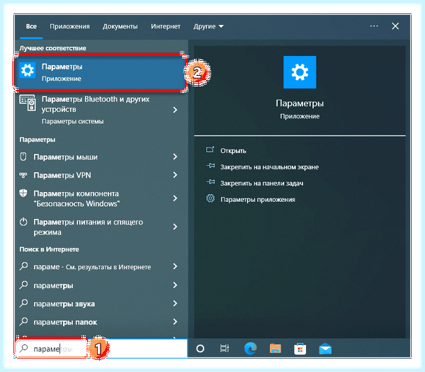425x372 pixels.
Task: Click the shield icon for Безопасность Windows
Action: click(x=23, y=193)
